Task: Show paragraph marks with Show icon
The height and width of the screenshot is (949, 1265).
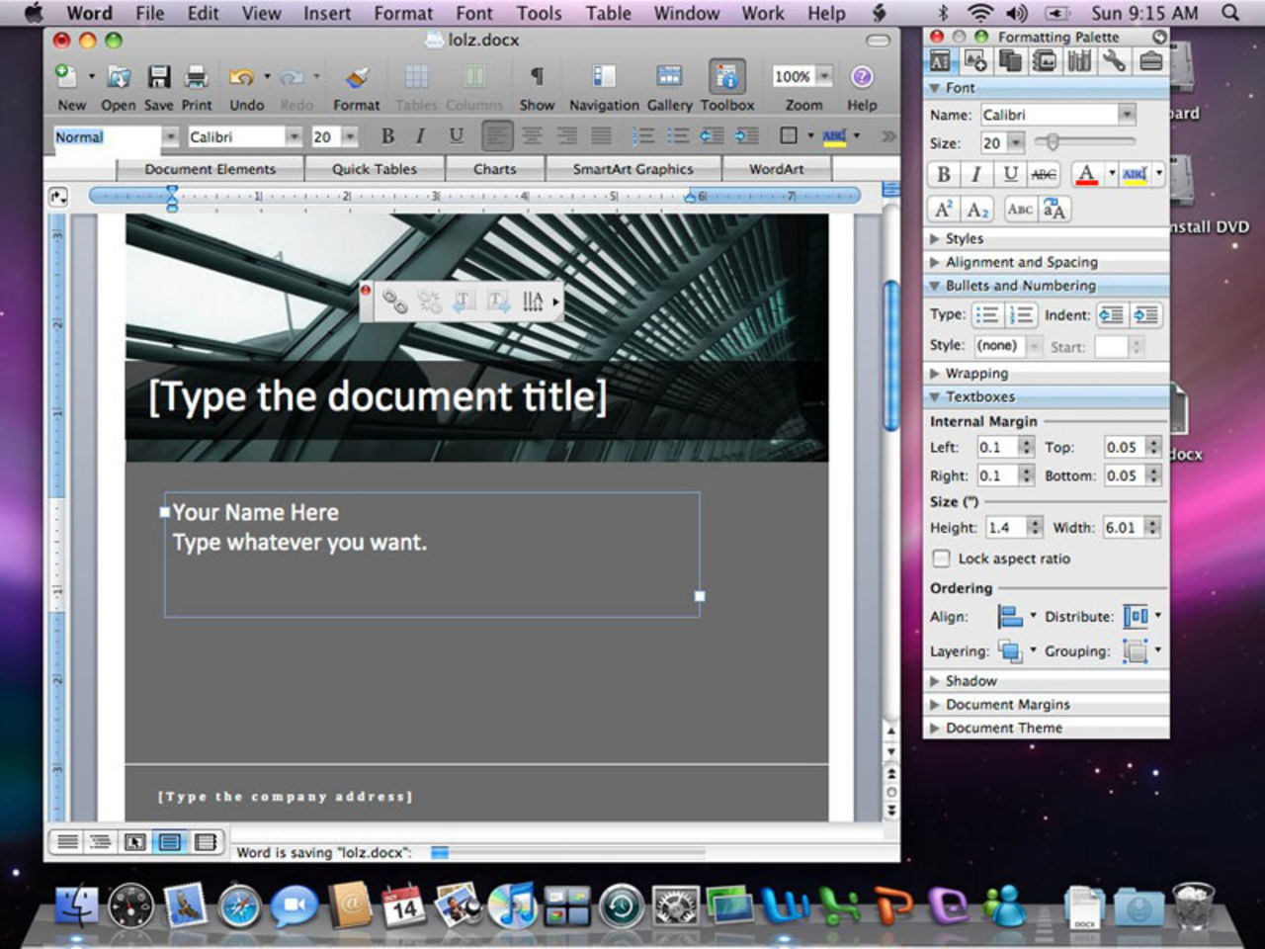Action: click(537, 78)
